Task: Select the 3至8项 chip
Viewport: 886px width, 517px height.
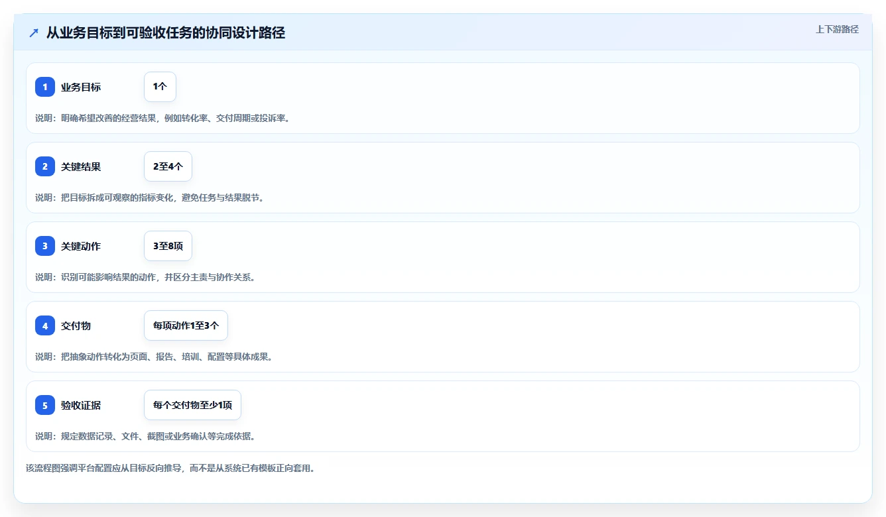Action: pos(168,246)
